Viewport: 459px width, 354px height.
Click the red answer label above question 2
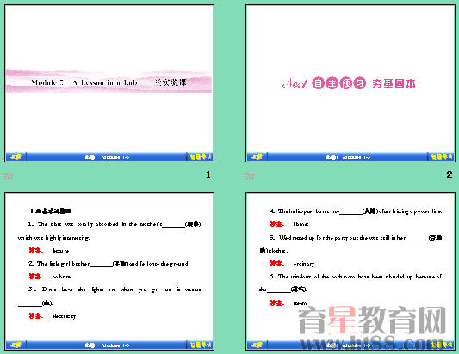(x=36, y=250)
